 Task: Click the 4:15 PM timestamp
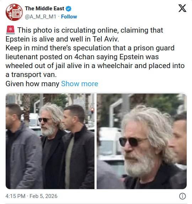15,196
